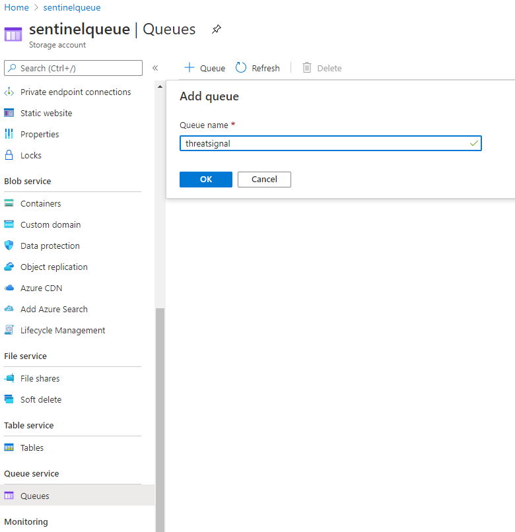Click the Custom domain icon
This screenshot has width=515, height=532.
[x=9, y=224]
